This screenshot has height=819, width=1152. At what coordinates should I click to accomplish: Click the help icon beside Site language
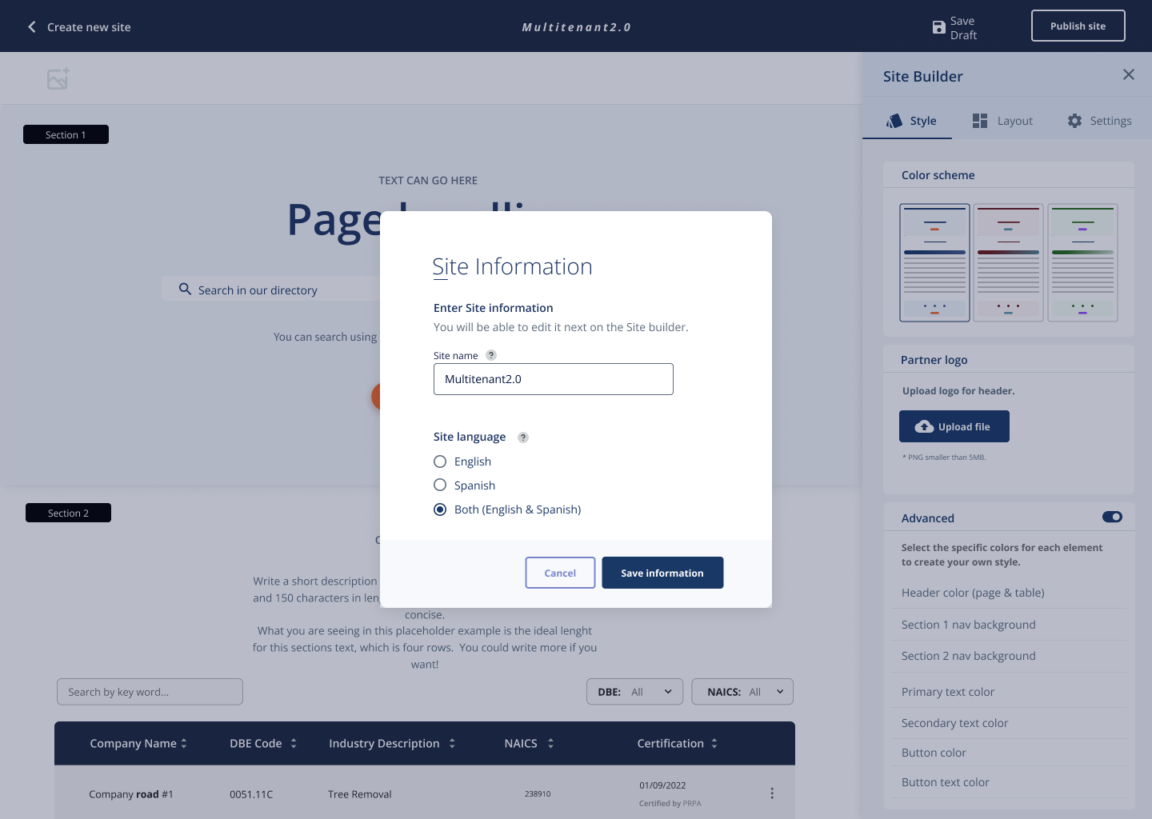tap(523, 437)
